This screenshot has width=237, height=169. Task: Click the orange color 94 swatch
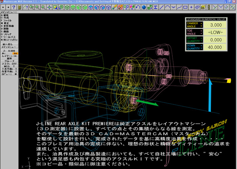coord(15,53)
